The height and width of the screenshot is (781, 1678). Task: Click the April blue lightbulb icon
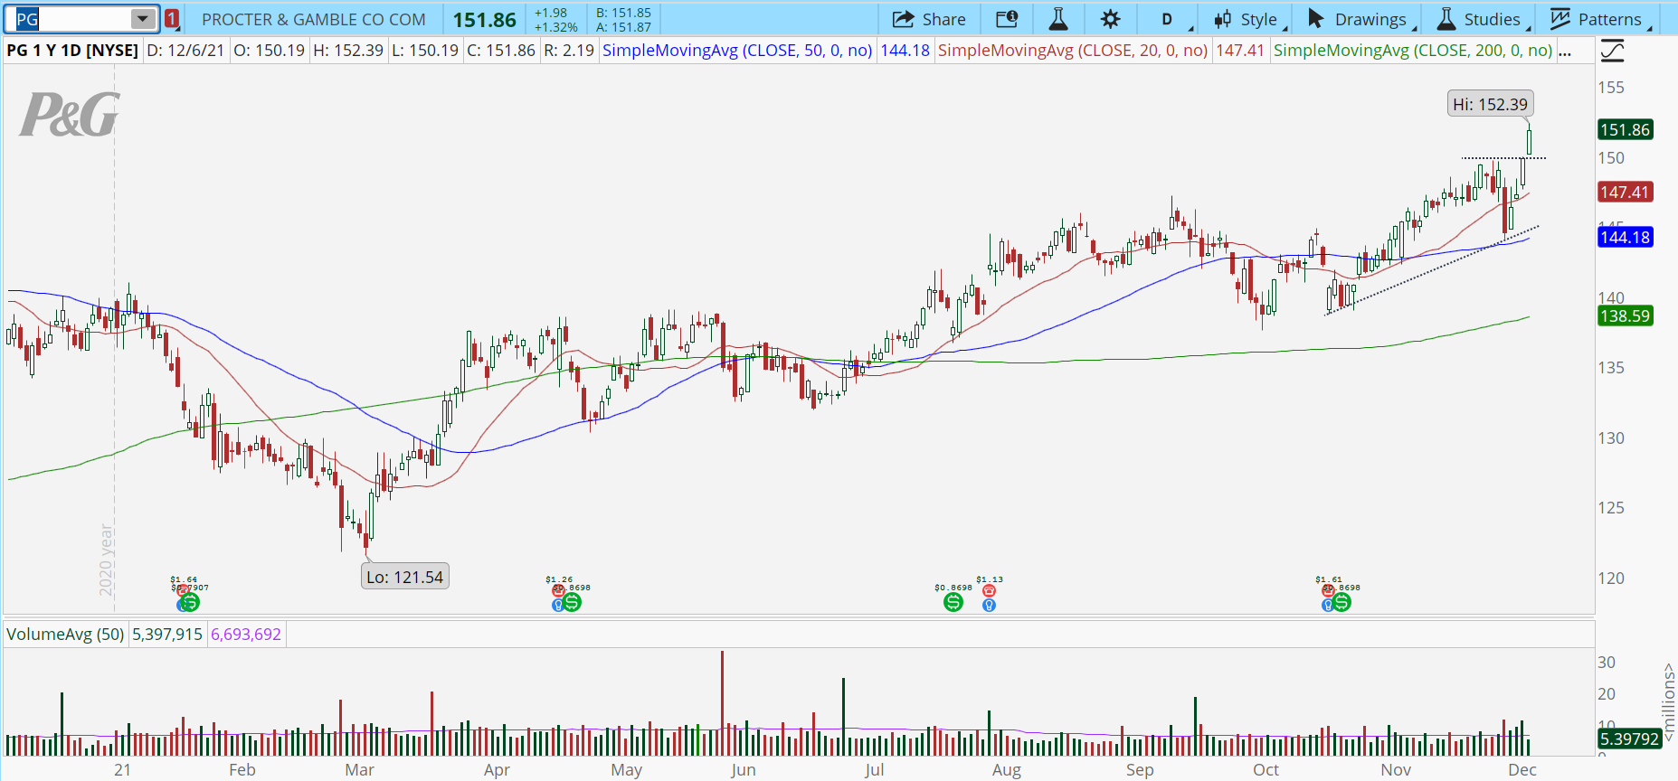558,605
